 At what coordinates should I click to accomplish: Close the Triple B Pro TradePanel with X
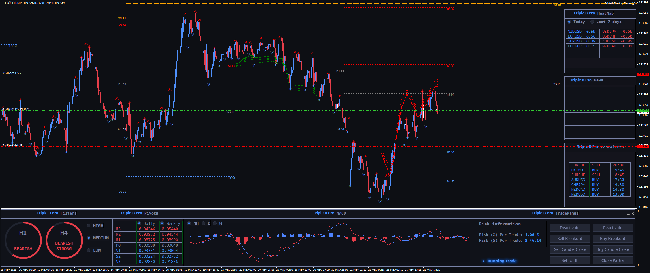pyautogui.click(x=632, y=214)
